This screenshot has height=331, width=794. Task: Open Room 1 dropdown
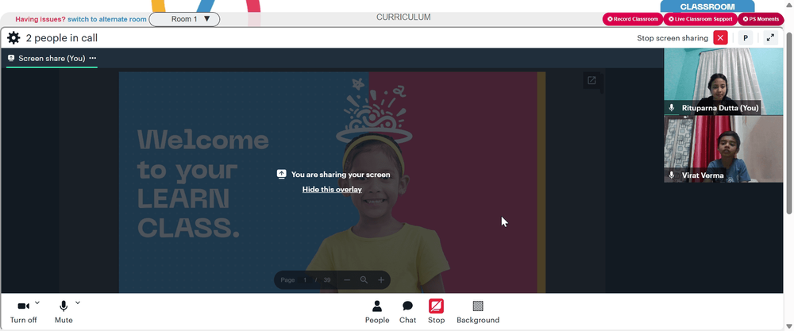[184, 19]
